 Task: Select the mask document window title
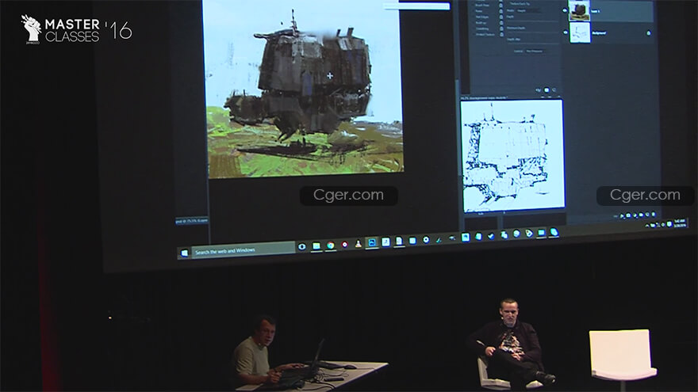point(485,97)
